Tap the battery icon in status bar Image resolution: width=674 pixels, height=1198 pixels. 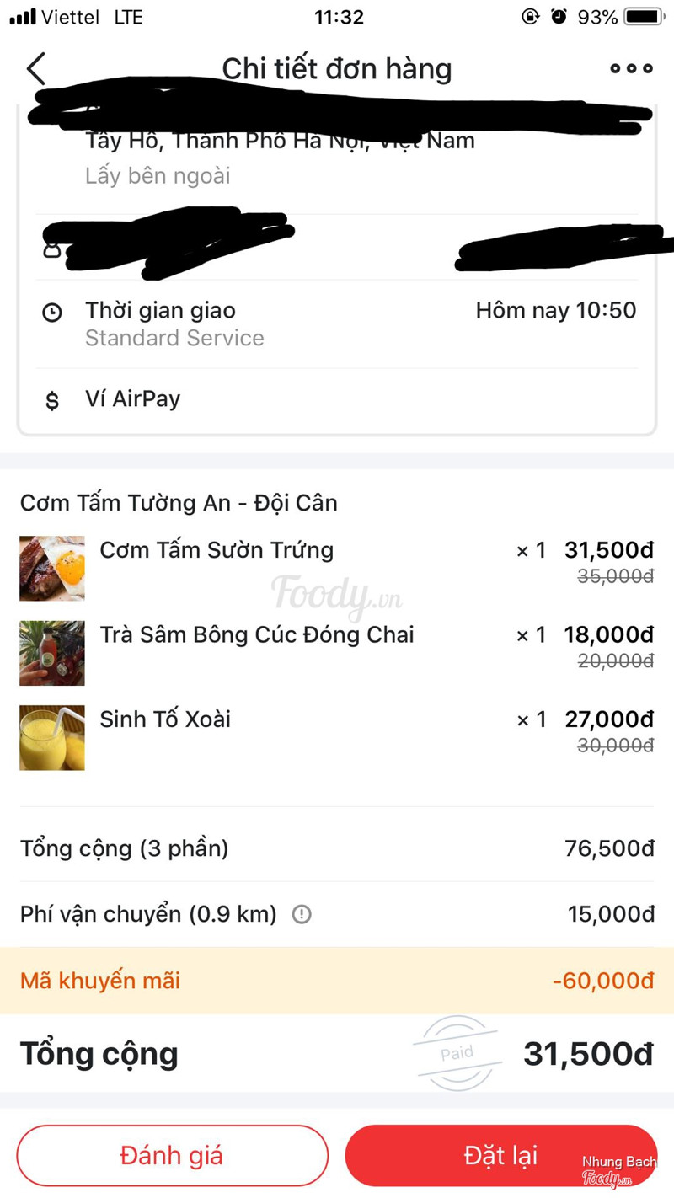coord(645,17)
